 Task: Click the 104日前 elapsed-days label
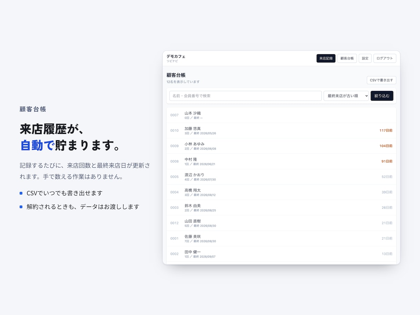386,146
